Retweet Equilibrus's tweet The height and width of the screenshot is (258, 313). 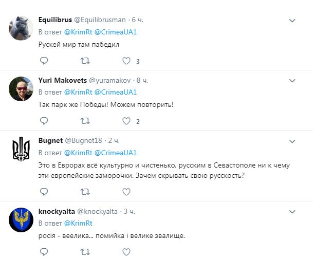85,61
